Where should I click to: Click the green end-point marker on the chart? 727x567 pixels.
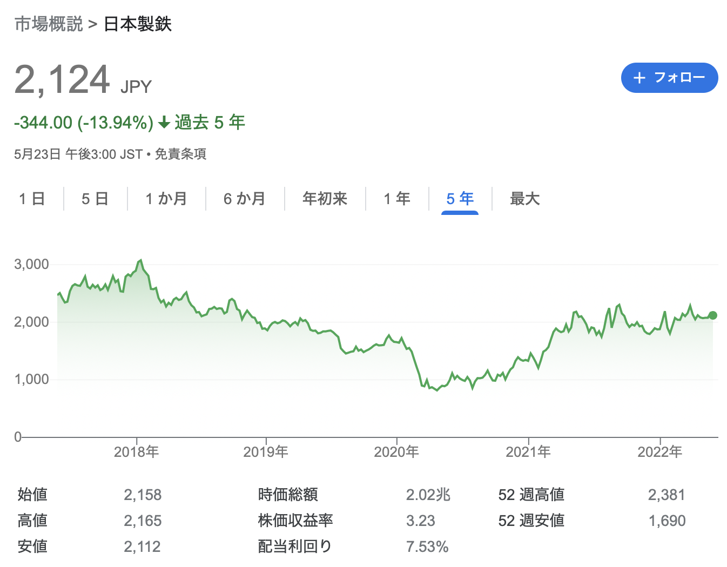point(713,315)
